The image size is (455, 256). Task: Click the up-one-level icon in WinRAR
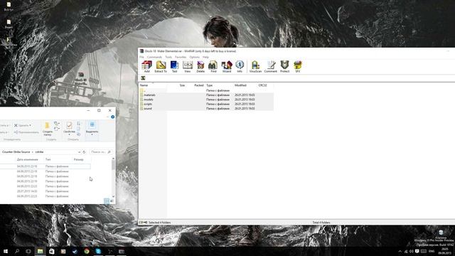pyautogui.click(x=143, y=78)
